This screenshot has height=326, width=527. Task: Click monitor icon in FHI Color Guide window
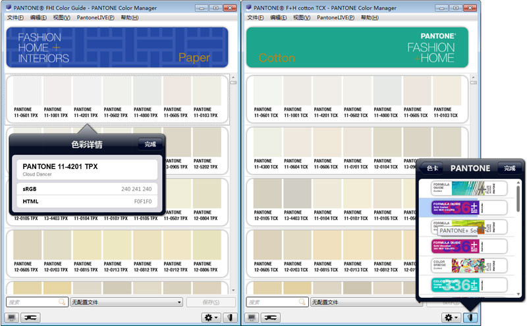(12, 317)
